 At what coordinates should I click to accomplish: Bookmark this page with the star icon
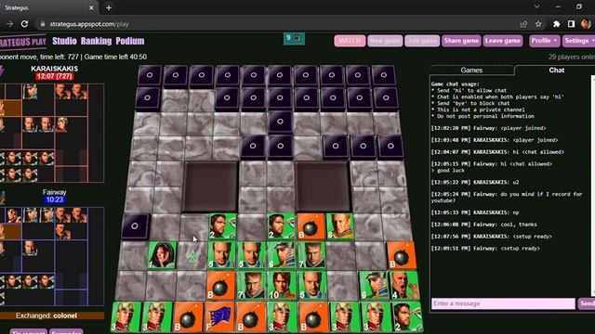(538, 24)
